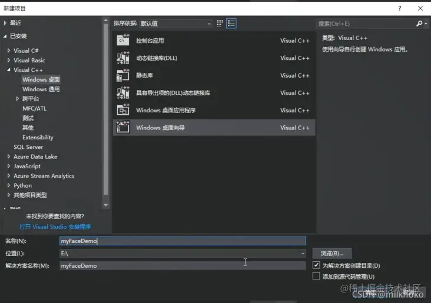Viewport: 431px width, 303px height.
Task: Open the 打开 Visual Studio 安装程序 link
Action: (55, 227)
